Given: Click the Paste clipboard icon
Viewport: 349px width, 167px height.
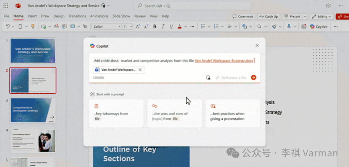Looking at the screenshot, I should [20, 27].
